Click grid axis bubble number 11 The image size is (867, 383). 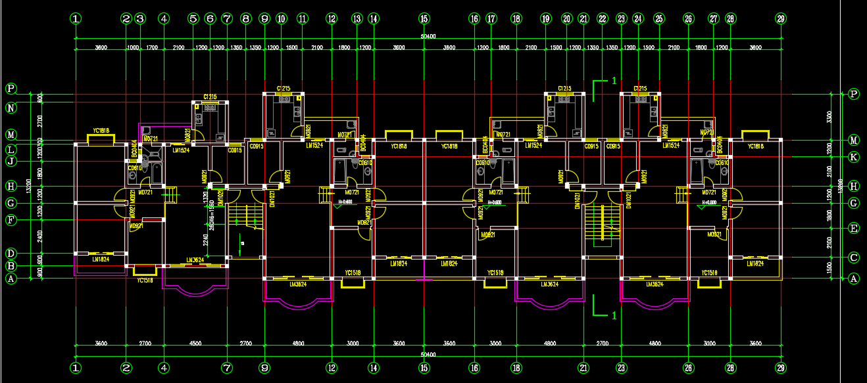click(303, 19)
